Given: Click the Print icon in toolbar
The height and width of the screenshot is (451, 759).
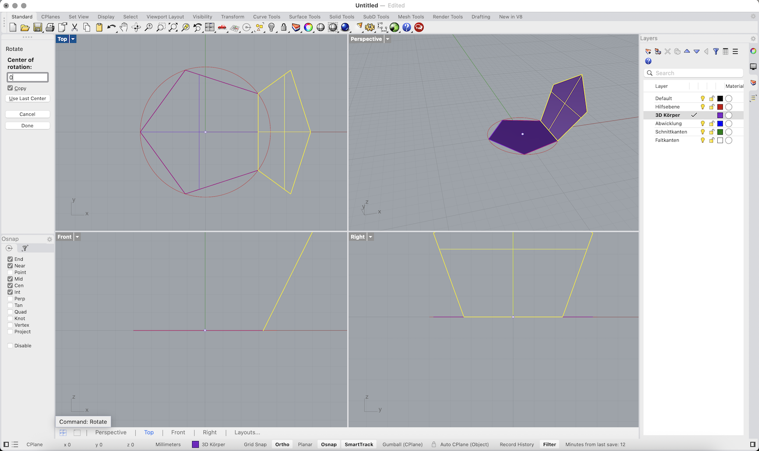Looking at the screenshot, I should (50, 28).
